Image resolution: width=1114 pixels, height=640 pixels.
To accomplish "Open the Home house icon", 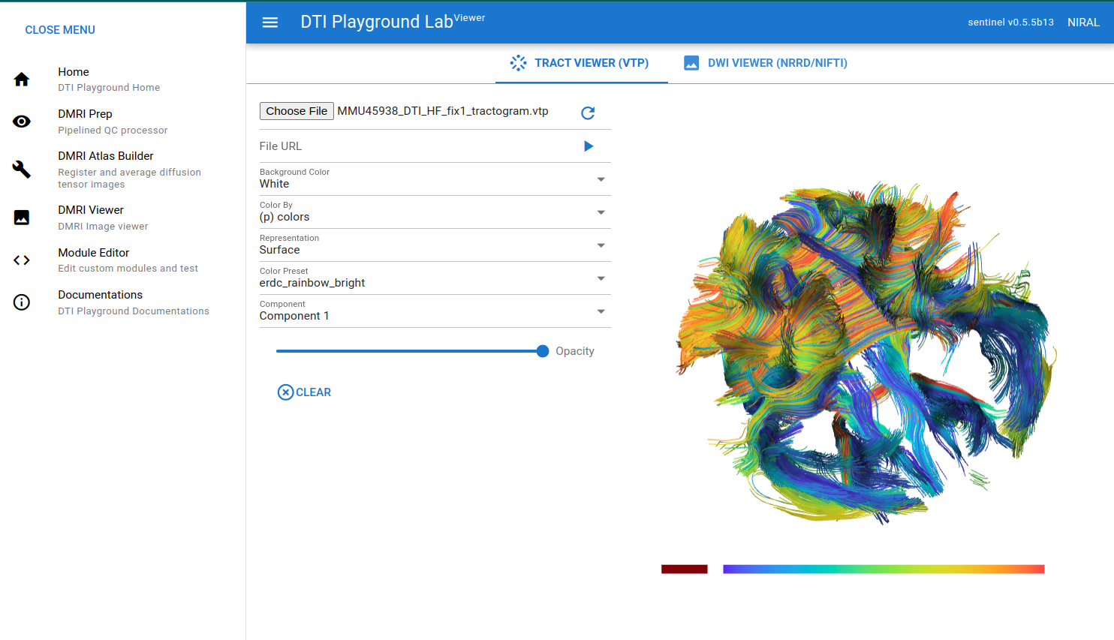I will 22,80.
